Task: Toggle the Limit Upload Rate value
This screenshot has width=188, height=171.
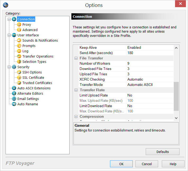Action: tap(150, 95)
